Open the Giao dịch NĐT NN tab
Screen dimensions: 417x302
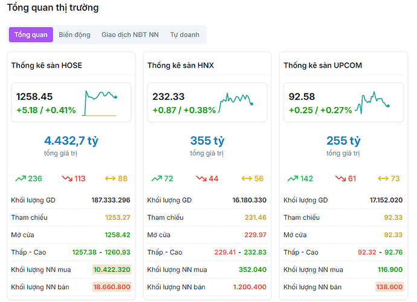[x=130, y=35]
